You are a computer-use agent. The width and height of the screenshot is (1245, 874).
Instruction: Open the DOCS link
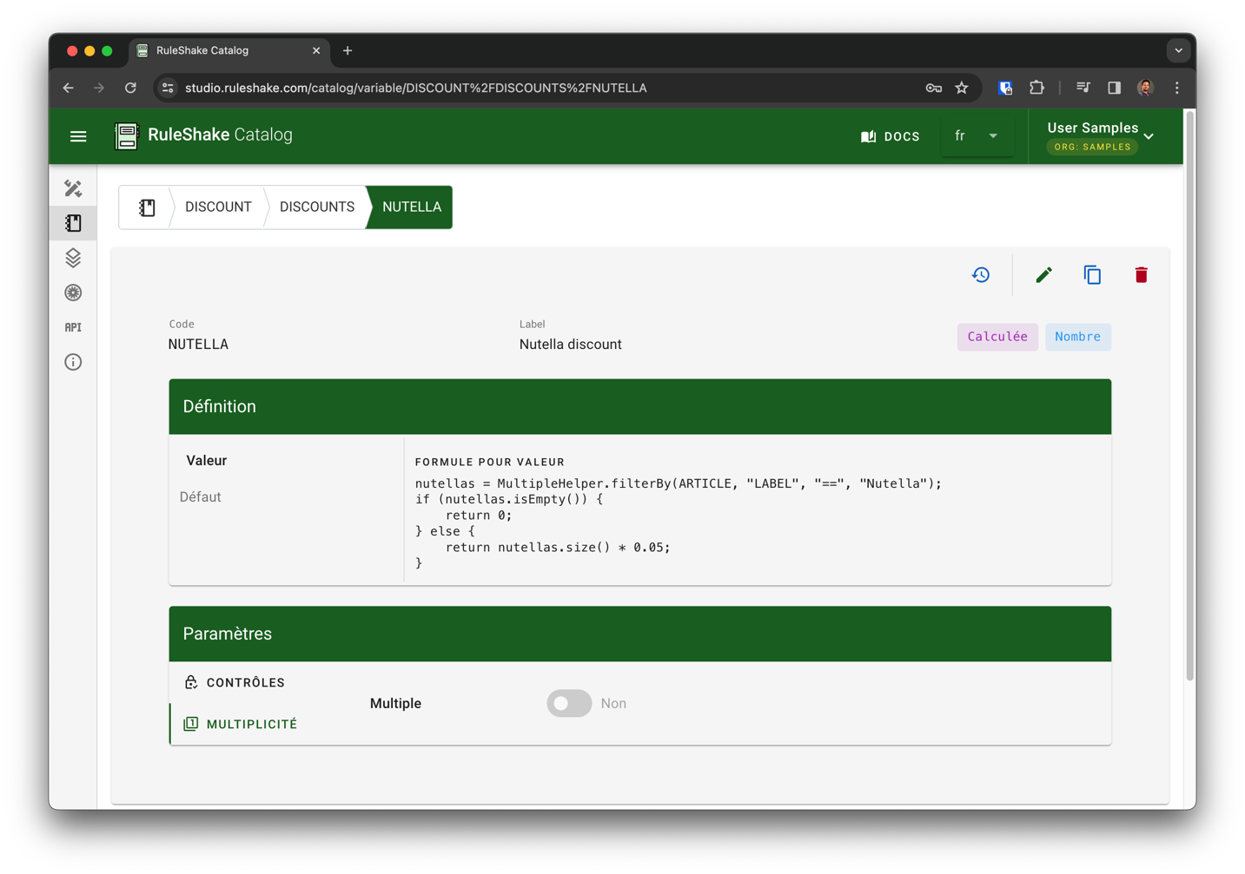891,136
